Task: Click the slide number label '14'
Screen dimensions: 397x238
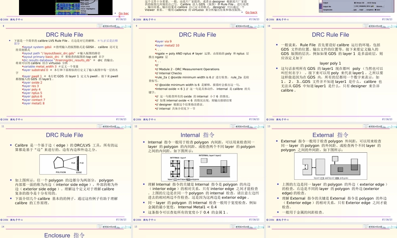Action: click(3, 226)
